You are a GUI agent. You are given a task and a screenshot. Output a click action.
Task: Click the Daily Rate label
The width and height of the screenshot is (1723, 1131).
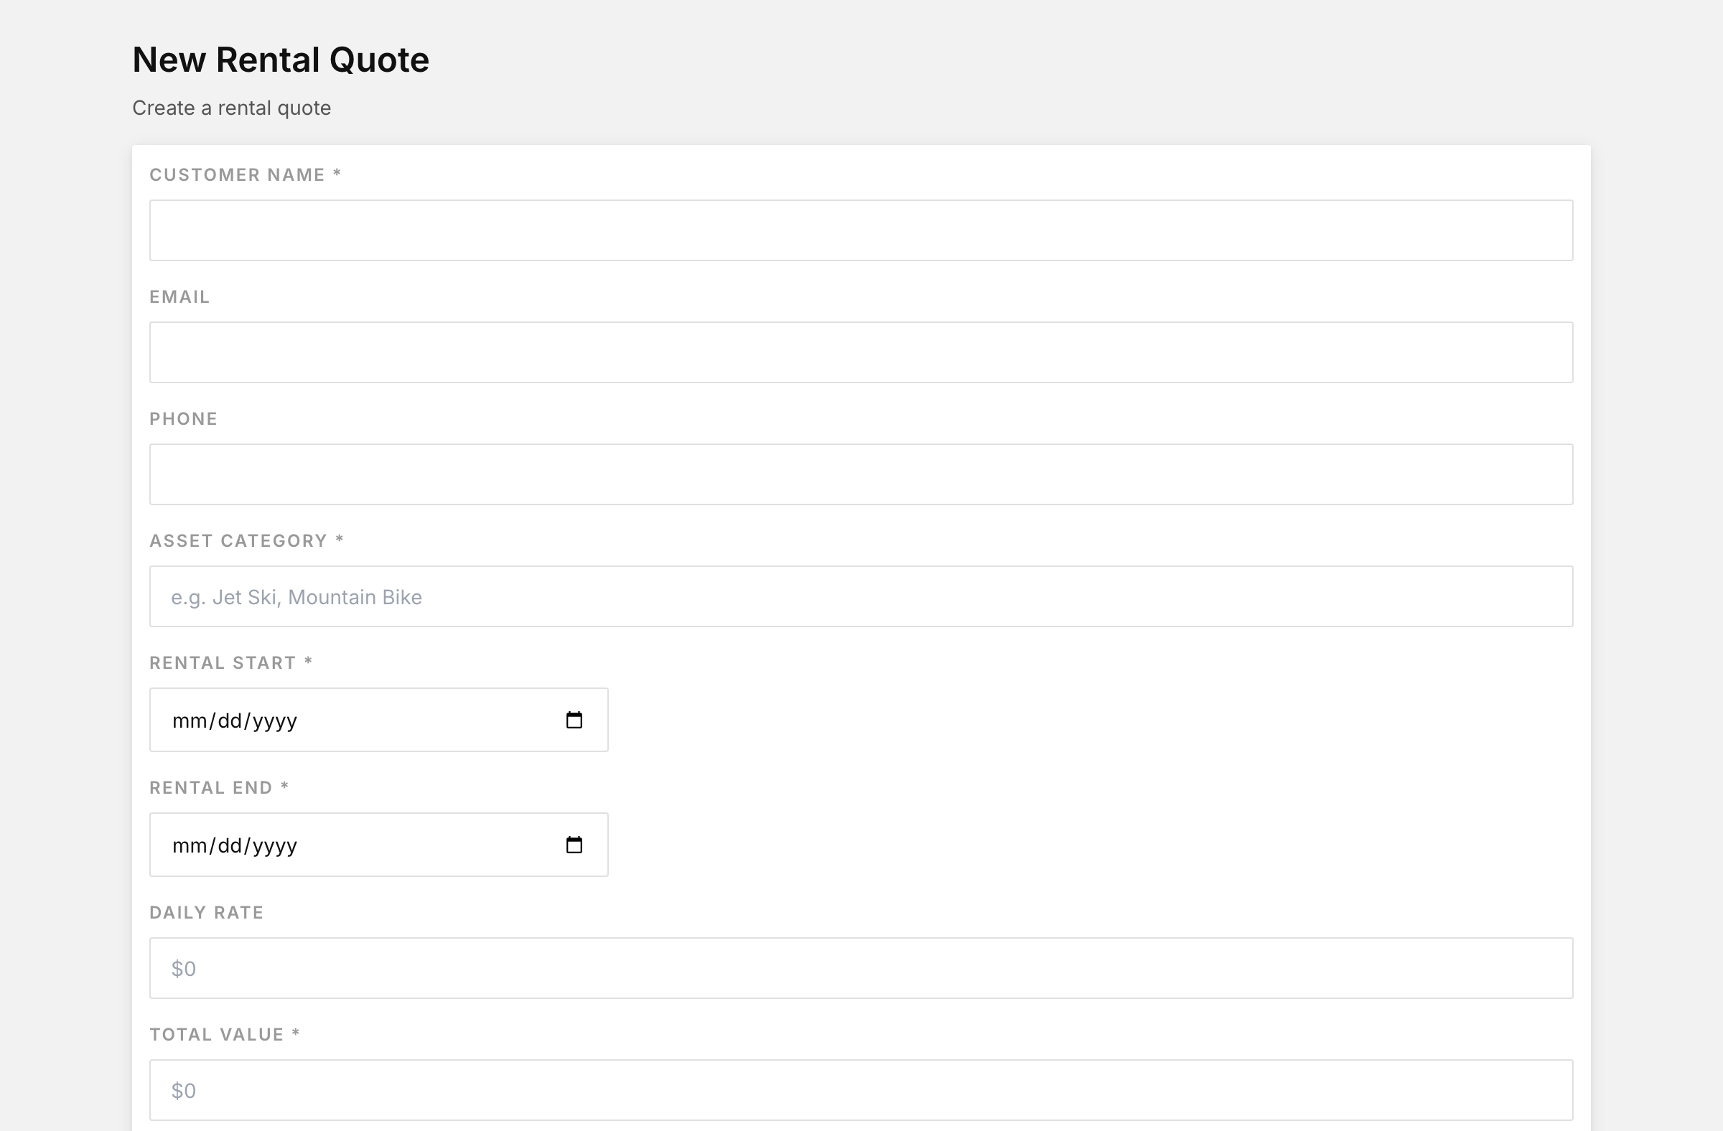[x=206, y=912]
